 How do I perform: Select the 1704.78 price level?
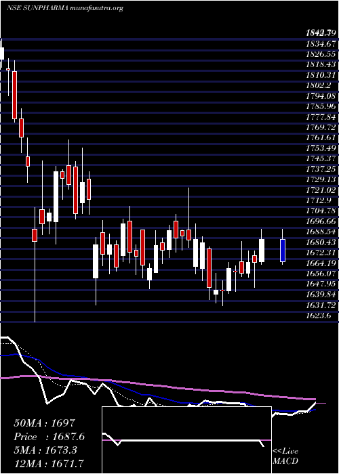(x=321, y=211)
